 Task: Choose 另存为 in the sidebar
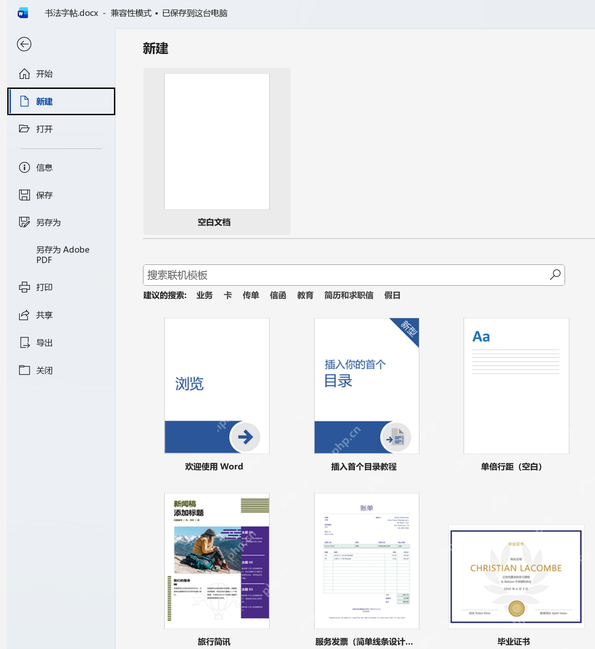pos(61,222)
